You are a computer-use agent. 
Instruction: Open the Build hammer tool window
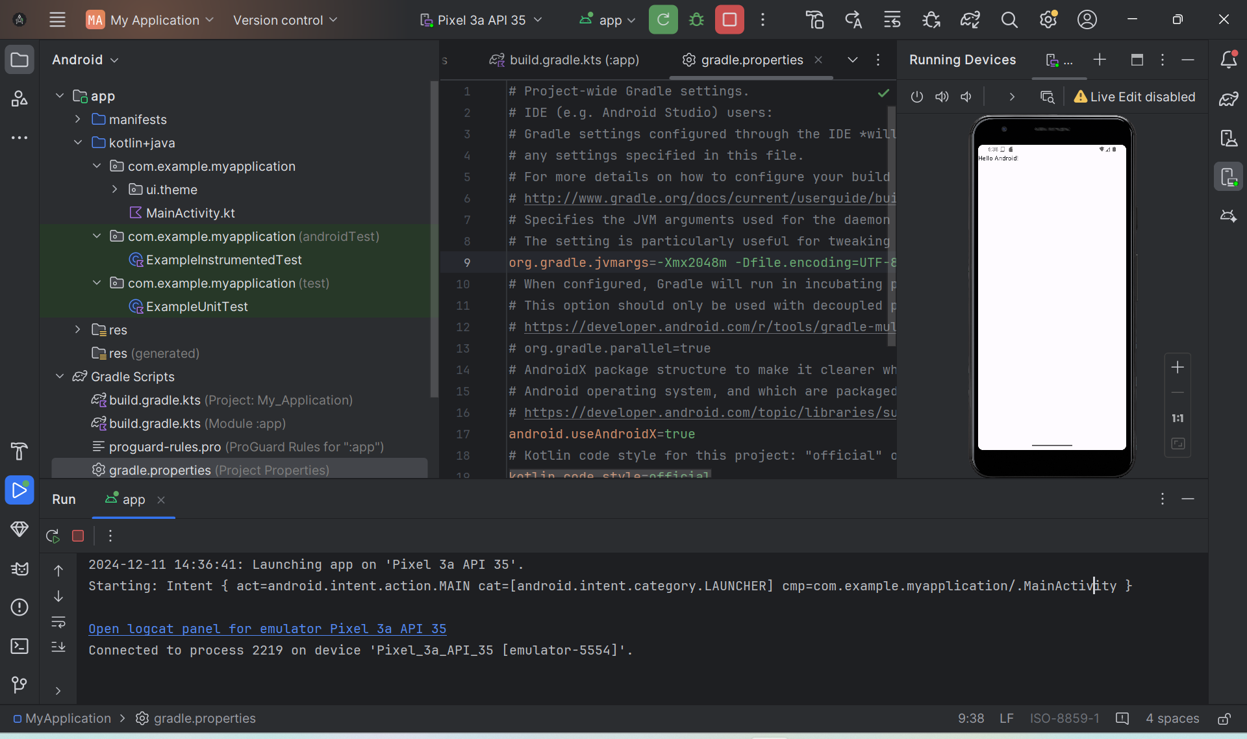pyautogui.click(x=19, y=451)
